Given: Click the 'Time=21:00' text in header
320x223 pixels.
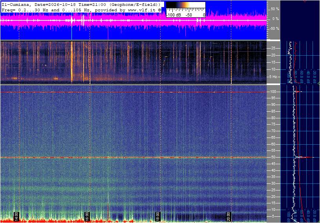Looking at the screenshot, I should click(92, 4).
